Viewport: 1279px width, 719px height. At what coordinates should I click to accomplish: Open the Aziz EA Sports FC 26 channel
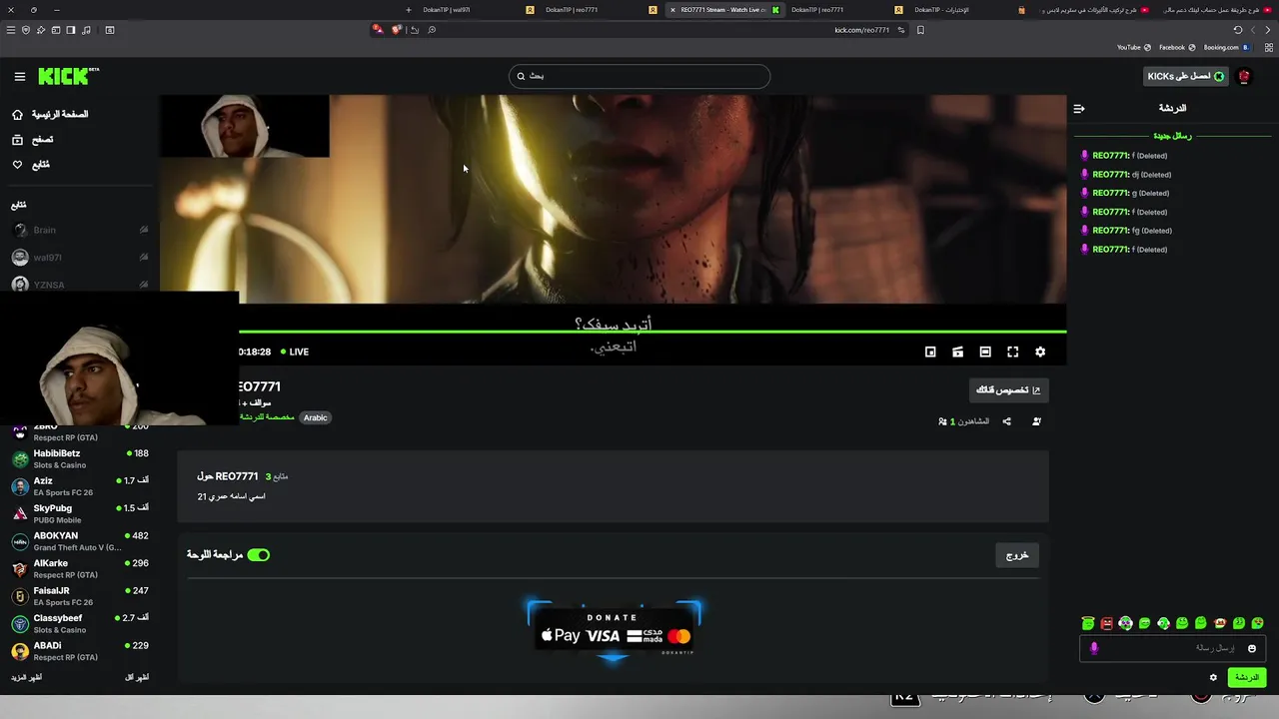click(x=78, y=486)
